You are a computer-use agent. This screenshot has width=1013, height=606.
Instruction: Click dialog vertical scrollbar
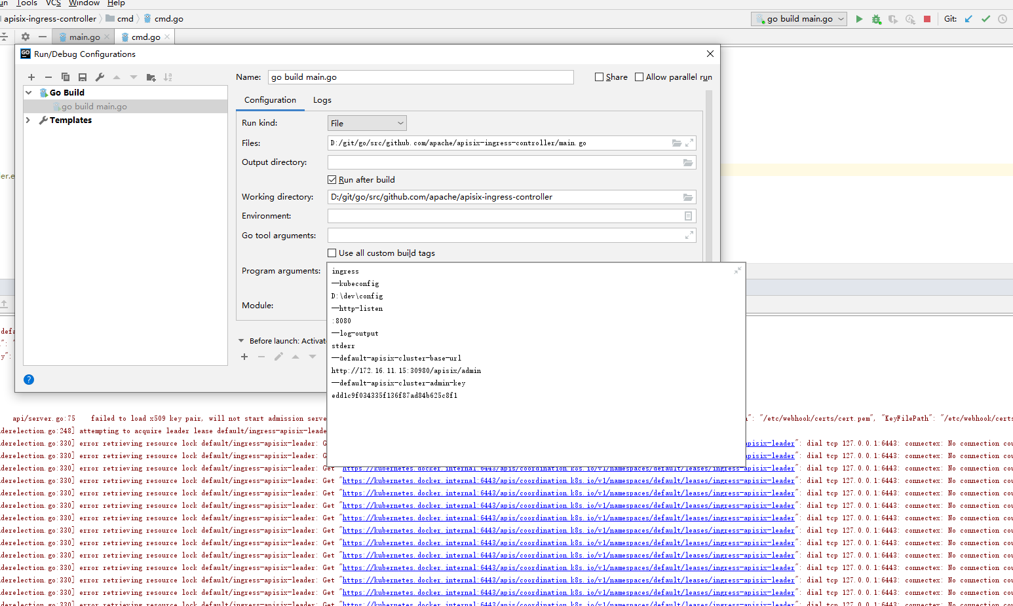(x=709, y=177)
